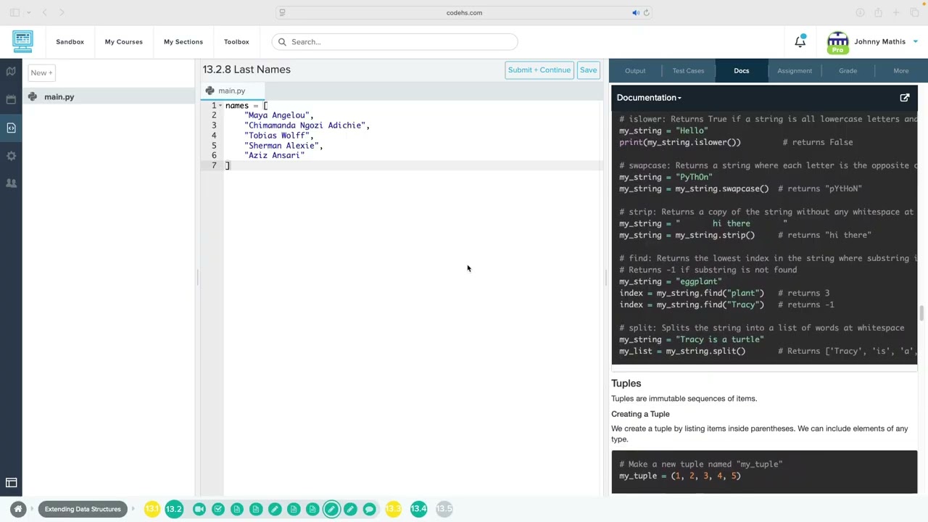Collapse the code fold arrow on line 1

coord(220,106)
